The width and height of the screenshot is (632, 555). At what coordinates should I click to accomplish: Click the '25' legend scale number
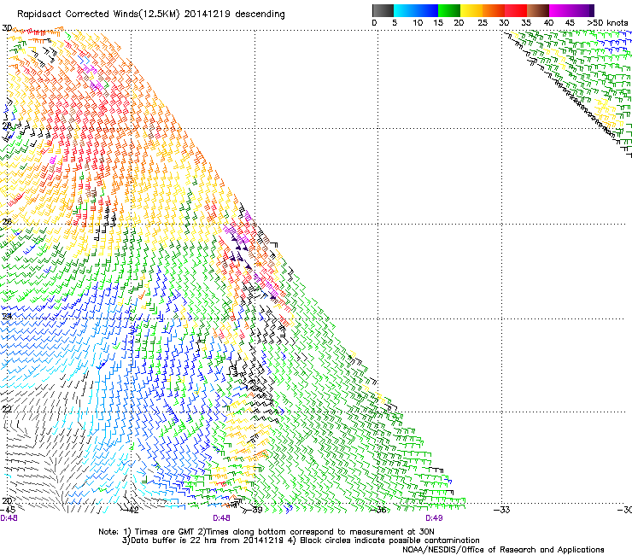pyautogui.click(x=482, y=22)
